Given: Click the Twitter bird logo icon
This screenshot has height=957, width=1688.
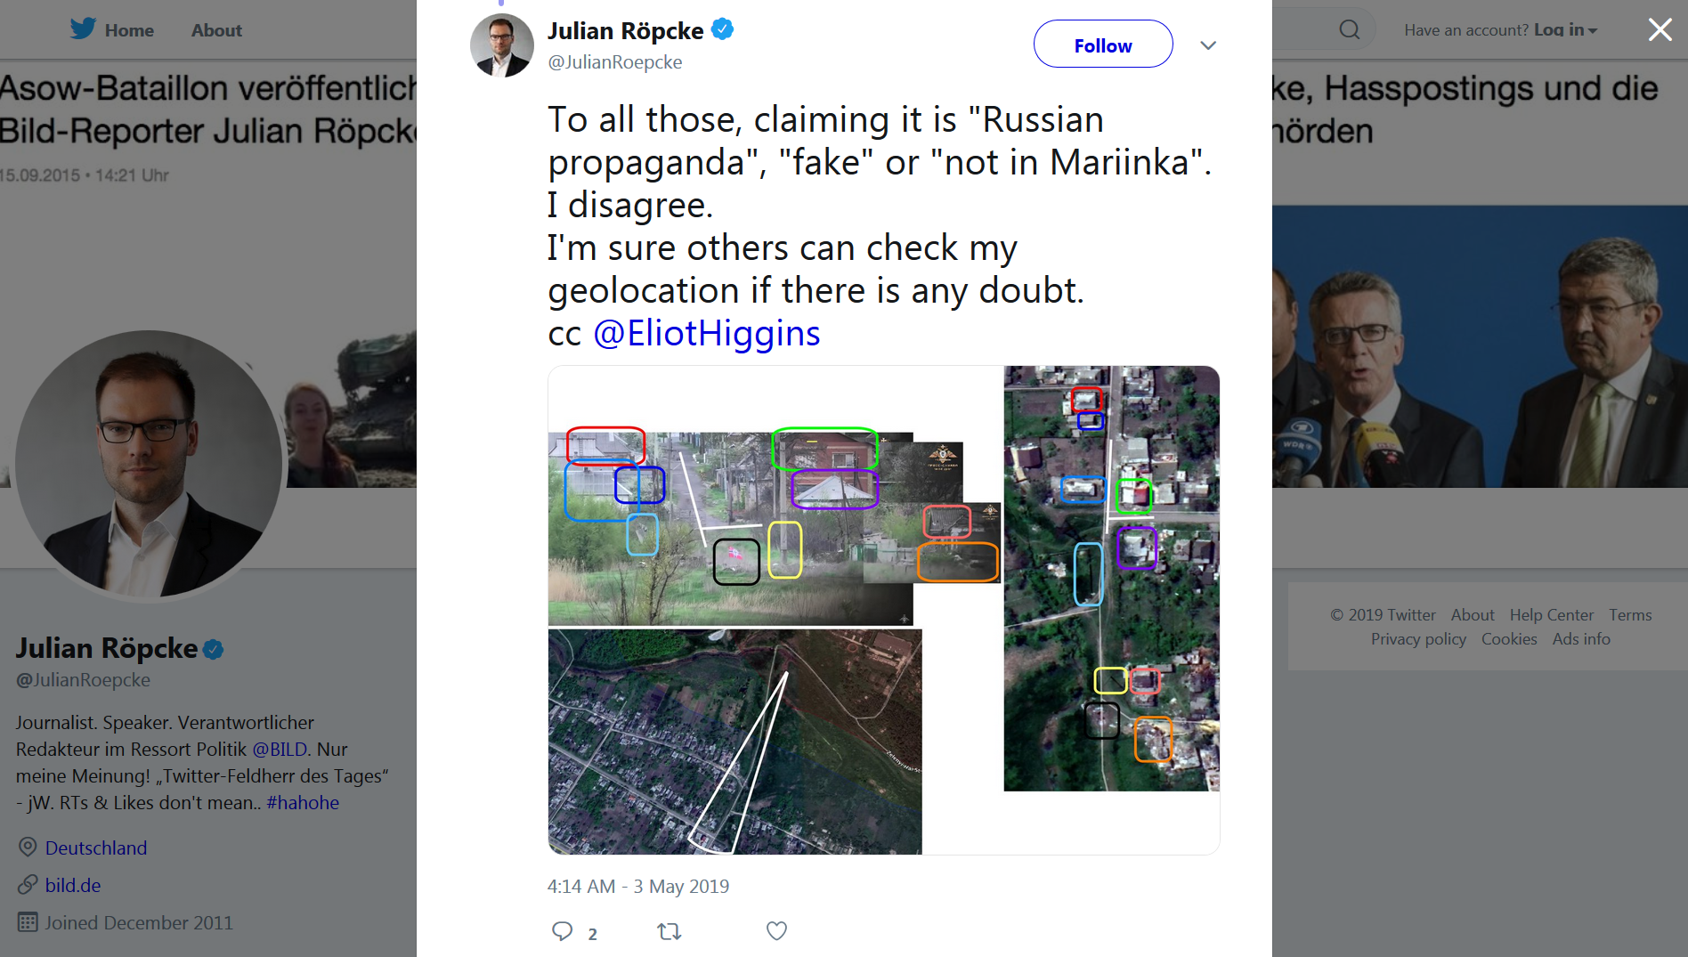Looking at the screenshot, I should point(83,29).
